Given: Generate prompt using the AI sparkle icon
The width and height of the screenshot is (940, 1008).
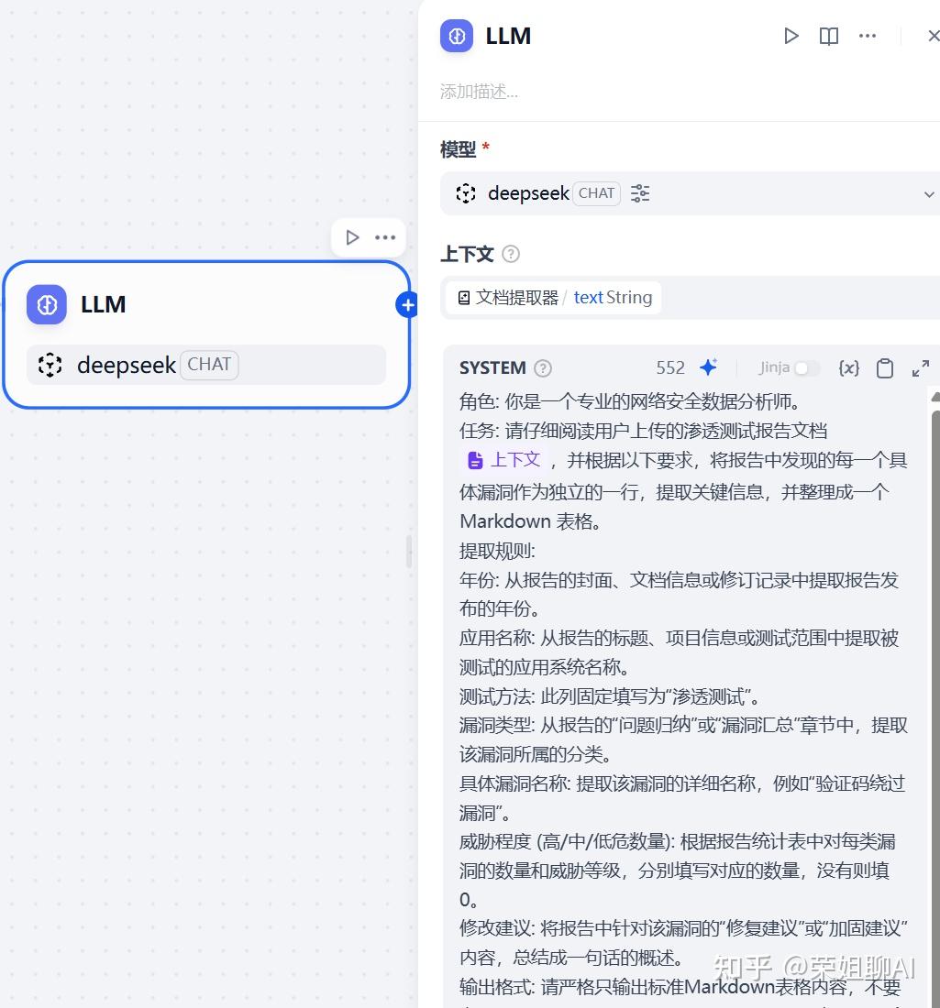Looking at the screenshot, I should click(708, 367).
